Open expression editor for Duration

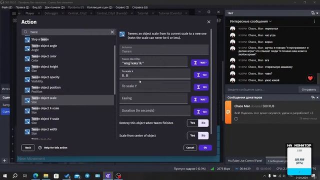201,112
